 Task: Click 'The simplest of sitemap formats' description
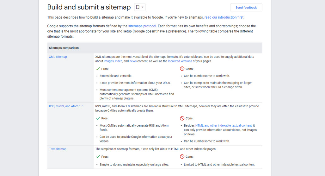[x=156, y=149]
